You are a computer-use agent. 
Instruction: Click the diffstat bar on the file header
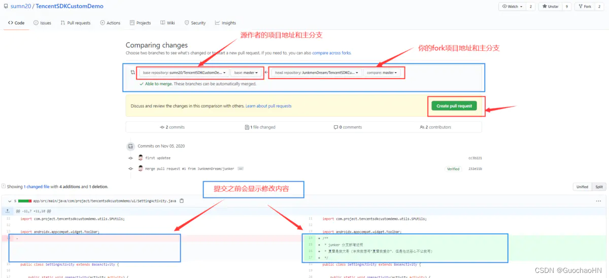coord(25,201)
